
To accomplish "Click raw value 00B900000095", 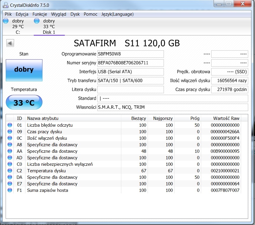I will click(225, 151).
